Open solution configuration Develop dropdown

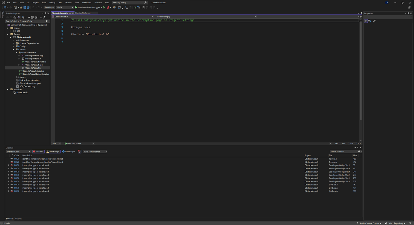point(49,7)
